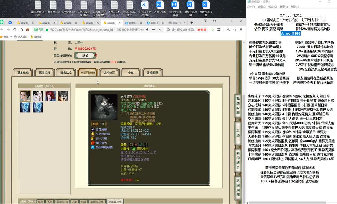This screenshot has height=204, width=337.
Task: Open the 装备法宝 tab
Action: [x=66, y=73]
